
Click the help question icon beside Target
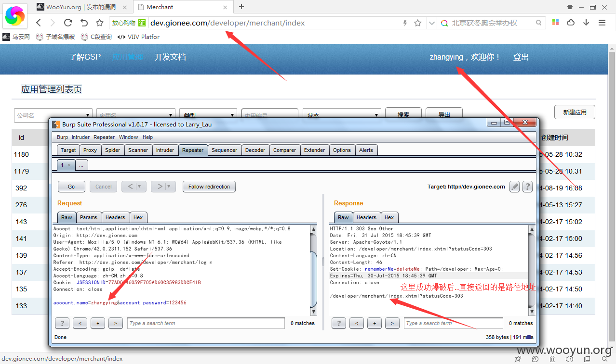pos(527,187)
